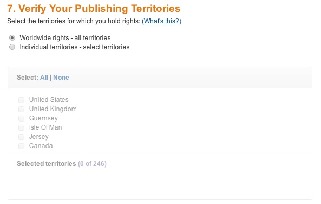
Task: Select Worldwide rights radio button
Action: pos(12,38)
